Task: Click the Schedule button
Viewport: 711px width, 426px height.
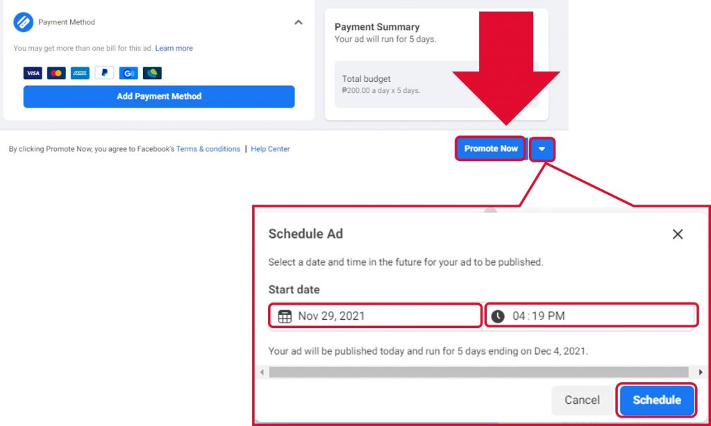Action: 657,400
